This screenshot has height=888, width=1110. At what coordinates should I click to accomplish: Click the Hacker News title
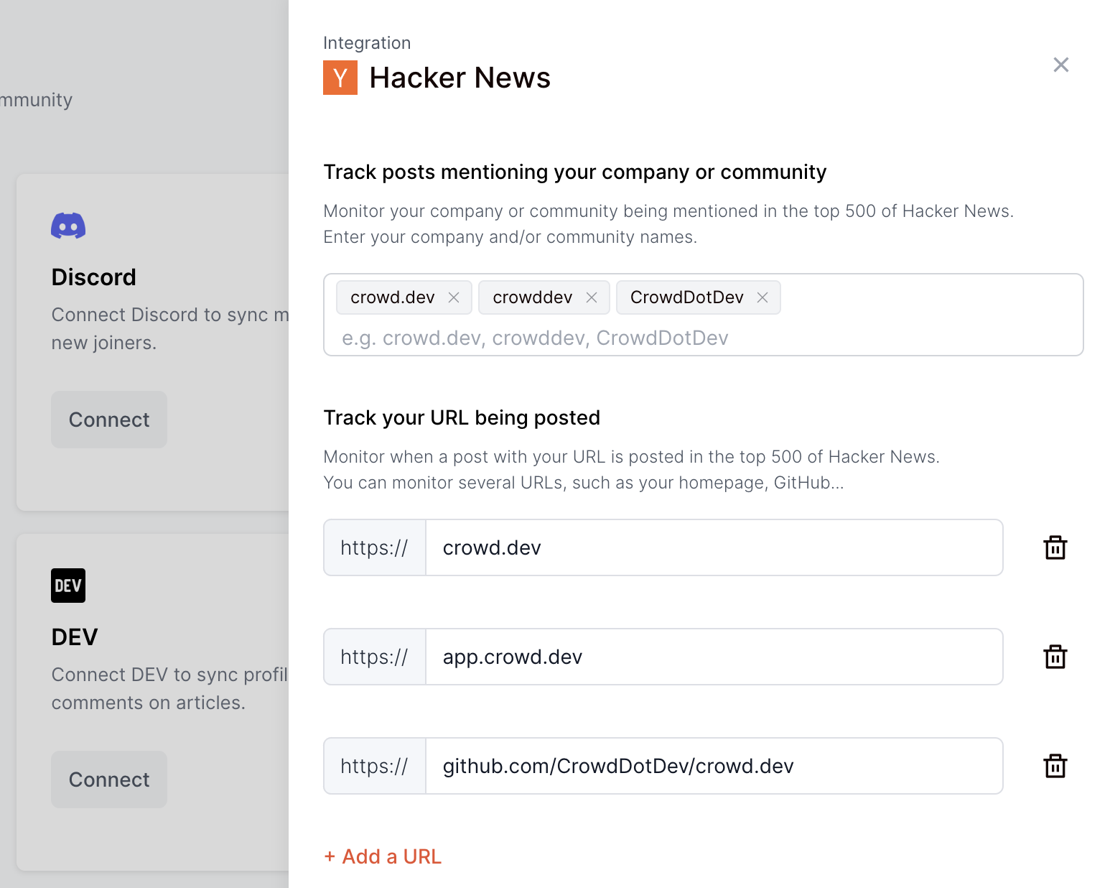point(460,78)
